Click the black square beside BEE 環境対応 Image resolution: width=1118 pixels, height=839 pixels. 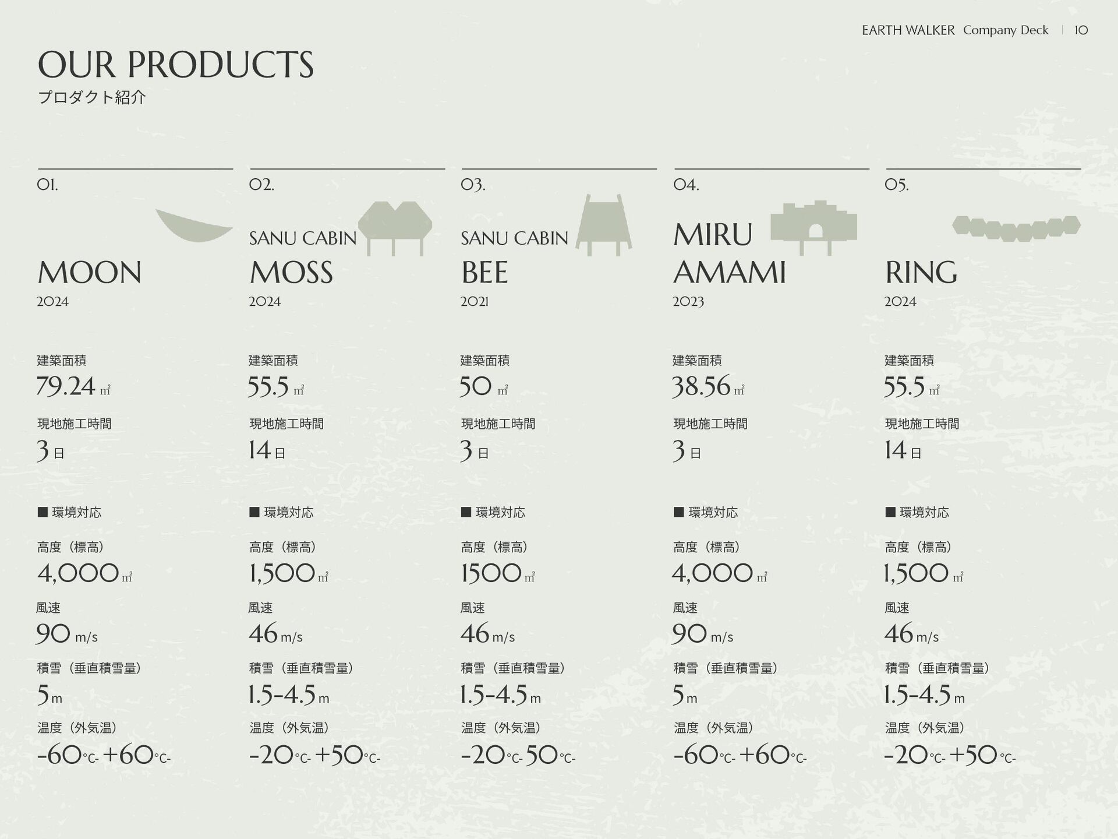(466, 512)
